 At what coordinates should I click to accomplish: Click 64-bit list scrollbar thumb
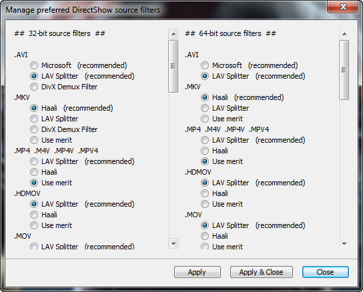(344, 70)
